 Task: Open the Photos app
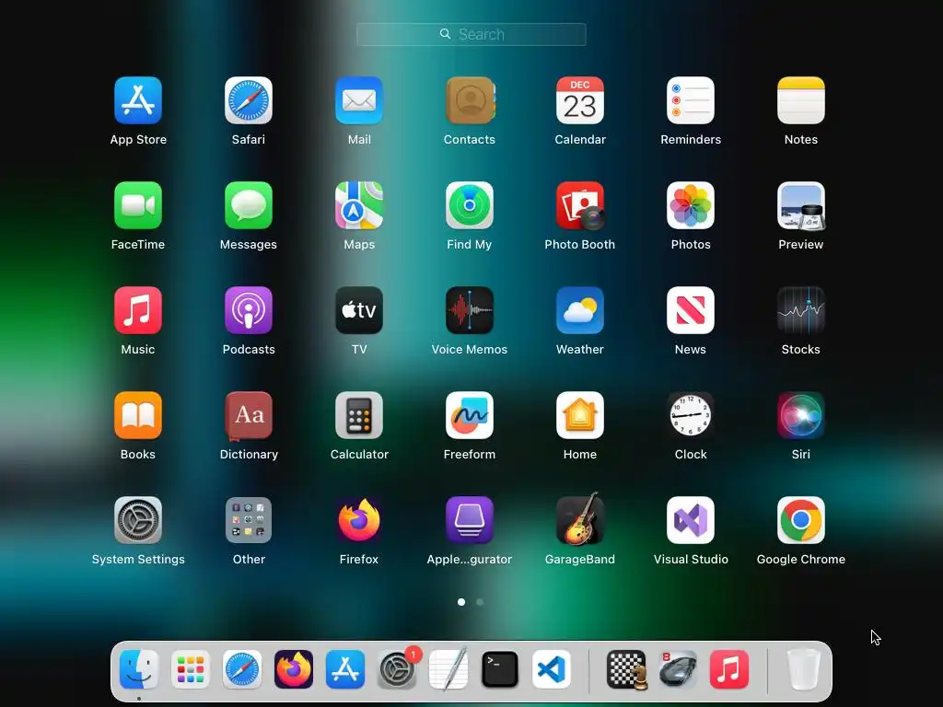[691, 205]
